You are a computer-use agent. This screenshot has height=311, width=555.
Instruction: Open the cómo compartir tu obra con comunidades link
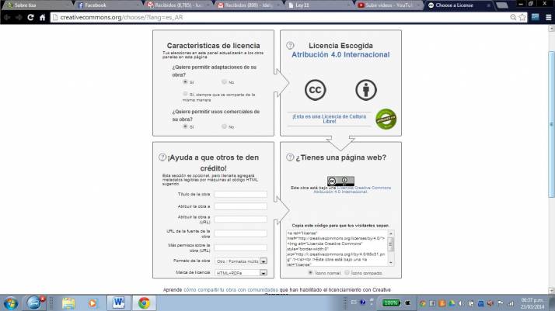coord(231,290)
